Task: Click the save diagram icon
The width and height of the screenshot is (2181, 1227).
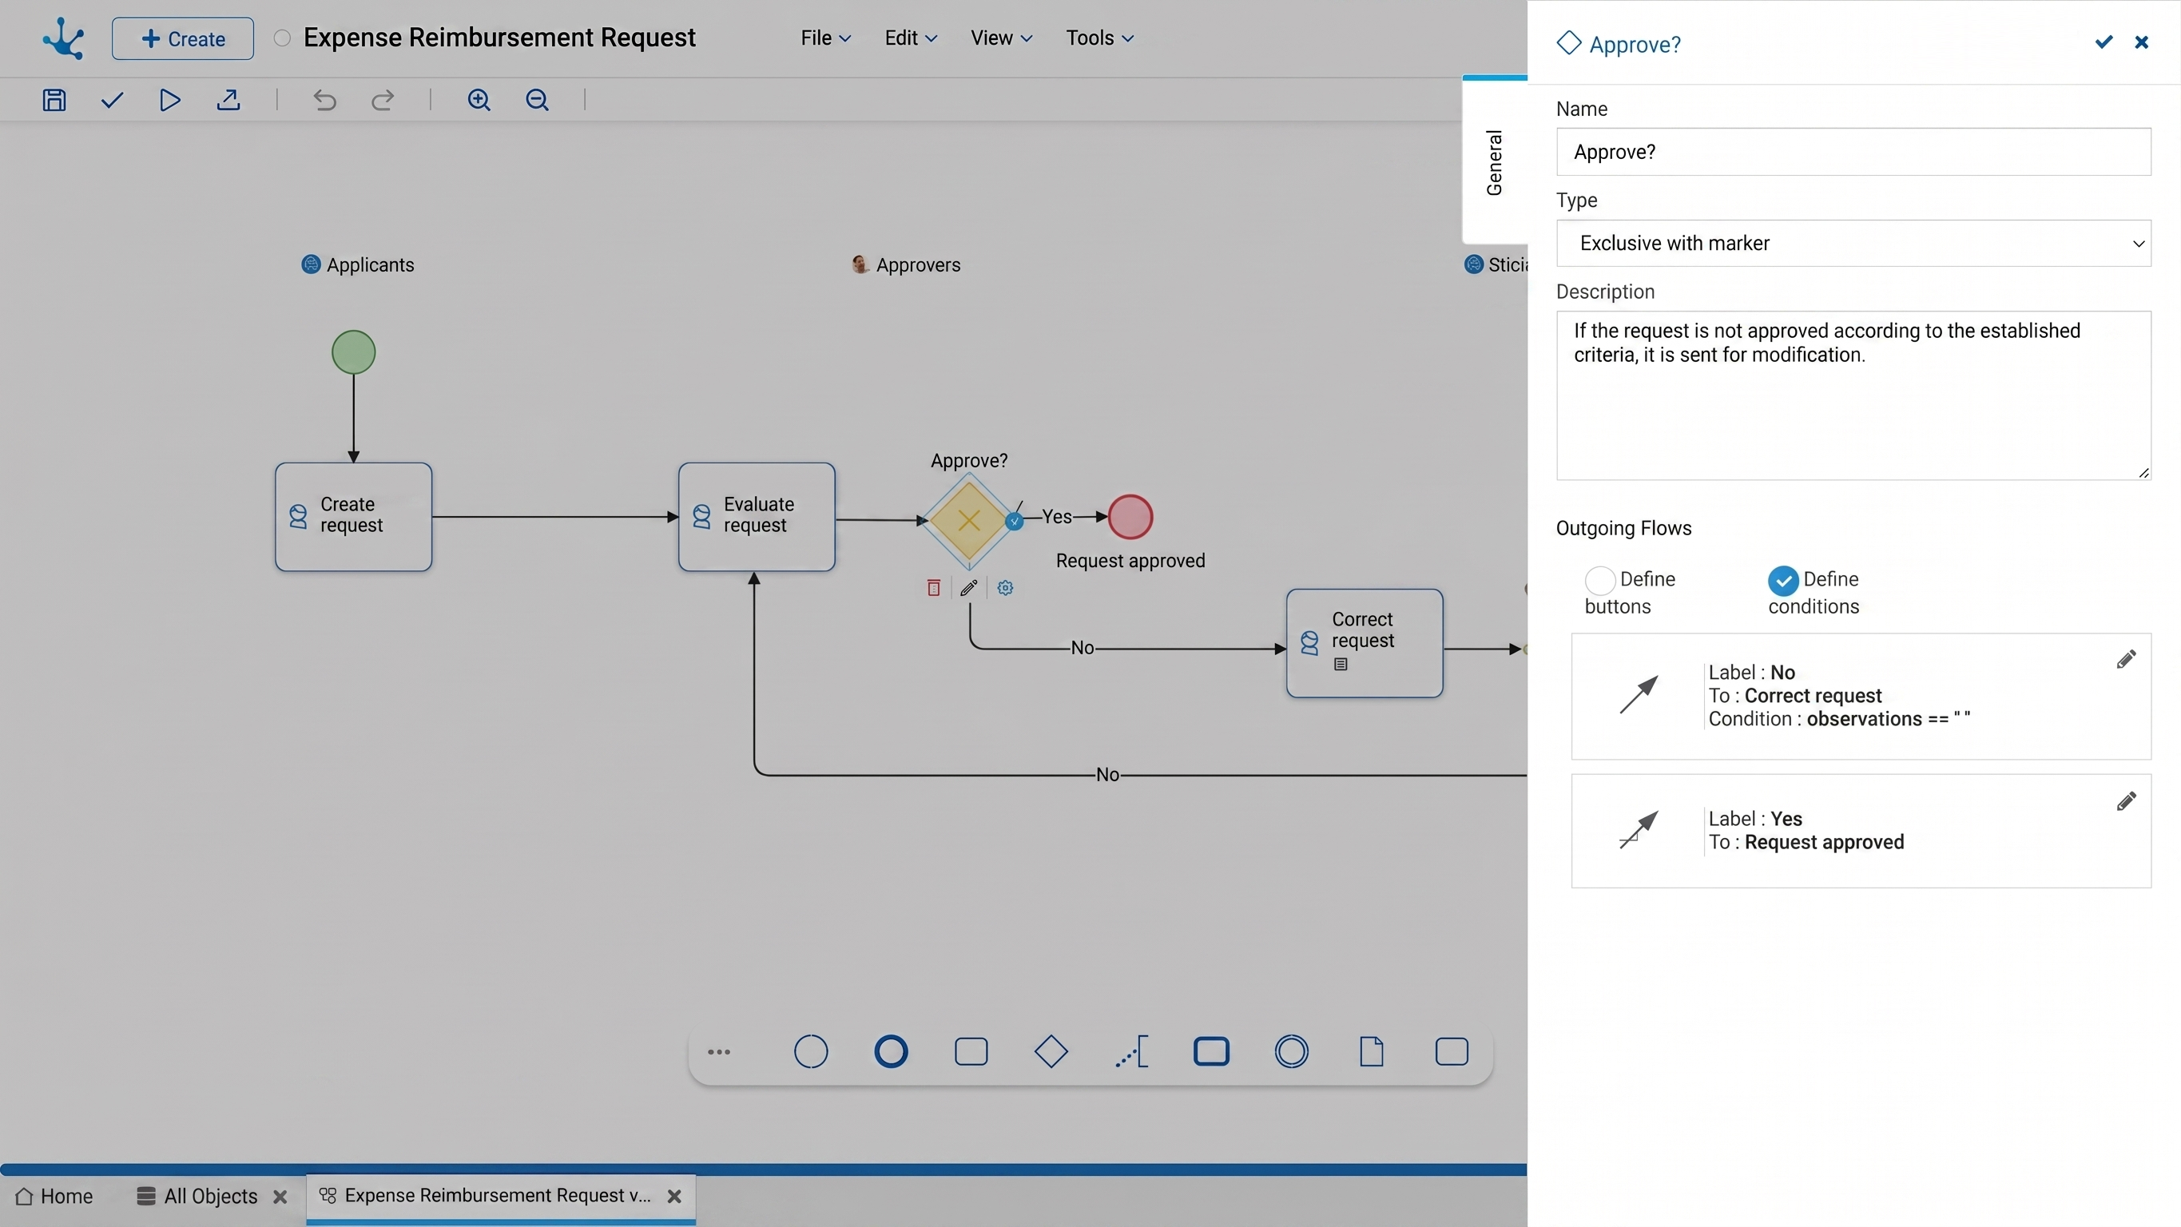Action: click(54, 100)
